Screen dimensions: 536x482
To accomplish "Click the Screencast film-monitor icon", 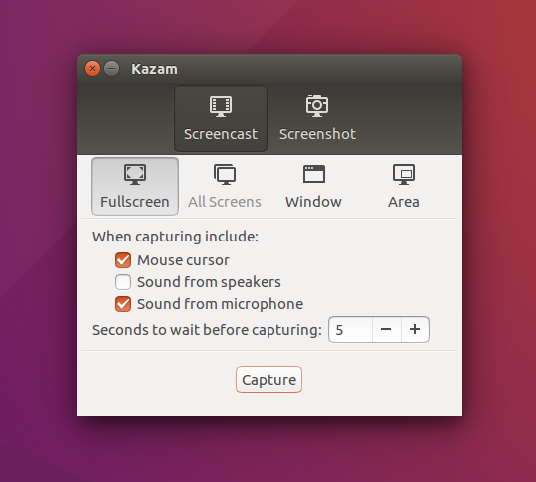I will point(221,106).
